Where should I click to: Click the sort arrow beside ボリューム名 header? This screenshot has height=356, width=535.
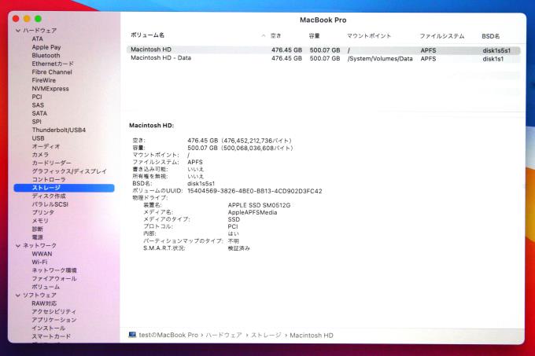click(x=264, y=36)
